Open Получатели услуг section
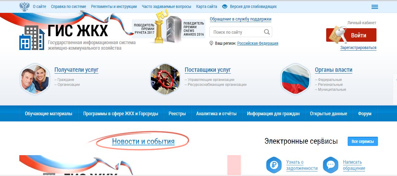The image size is (397, 176). click(76, 70)
